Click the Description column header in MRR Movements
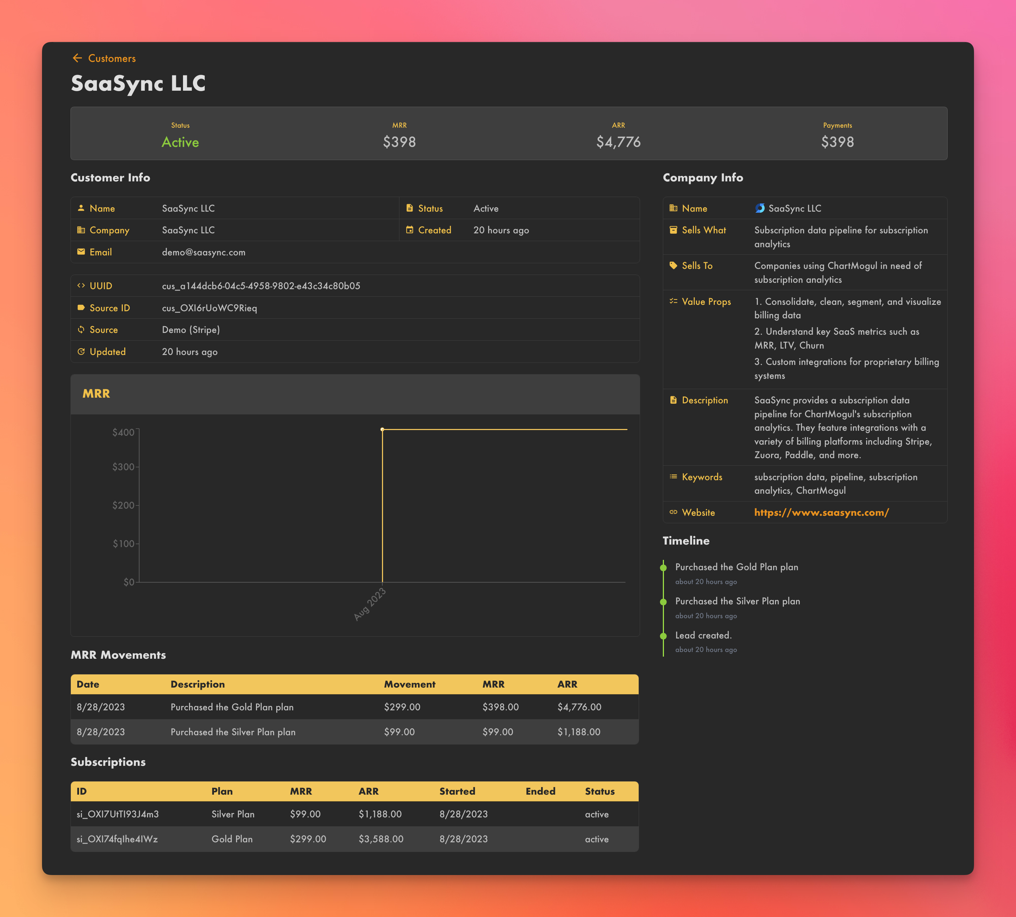This screenshot has width=1016, height=917. (198, 684)
